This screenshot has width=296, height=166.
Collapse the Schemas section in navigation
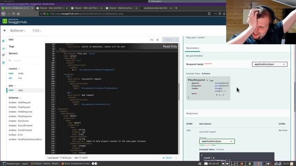point(20,98)
